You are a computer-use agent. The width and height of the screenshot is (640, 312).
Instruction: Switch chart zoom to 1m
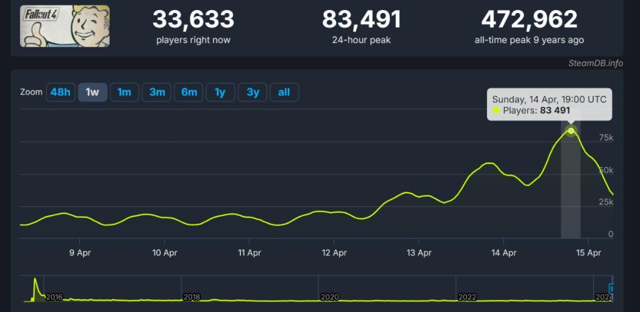124,92
